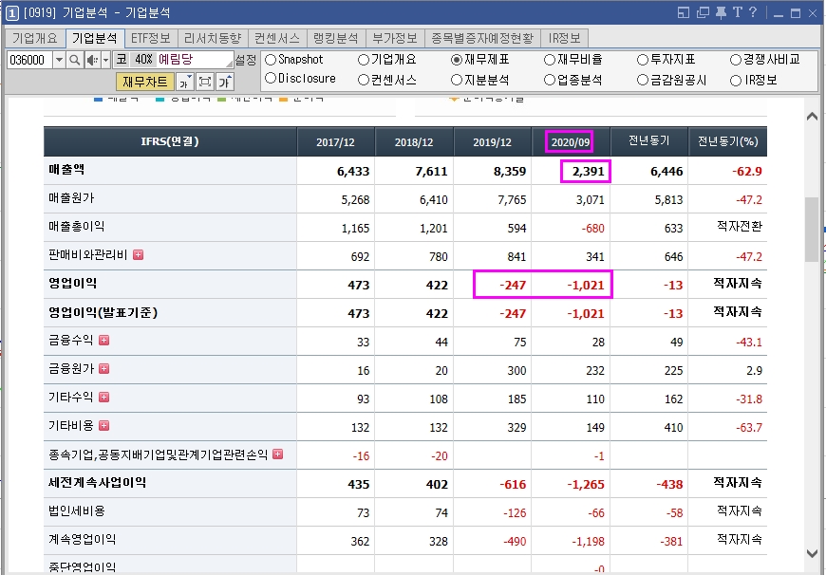This screenshot has height=575, width=826.
Task: Increase font size with the 가 up icon
Action: click(225, 82)
